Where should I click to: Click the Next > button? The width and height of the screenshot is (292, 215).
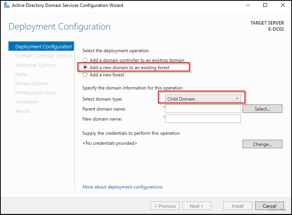(x=197, y=206)
